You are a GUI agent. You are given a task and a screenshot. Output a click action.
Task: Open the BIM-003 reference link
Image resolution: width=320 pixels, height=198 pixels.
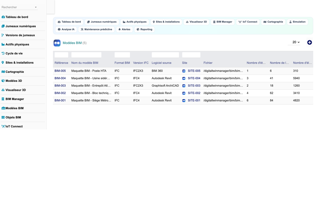tap(60, 86)
